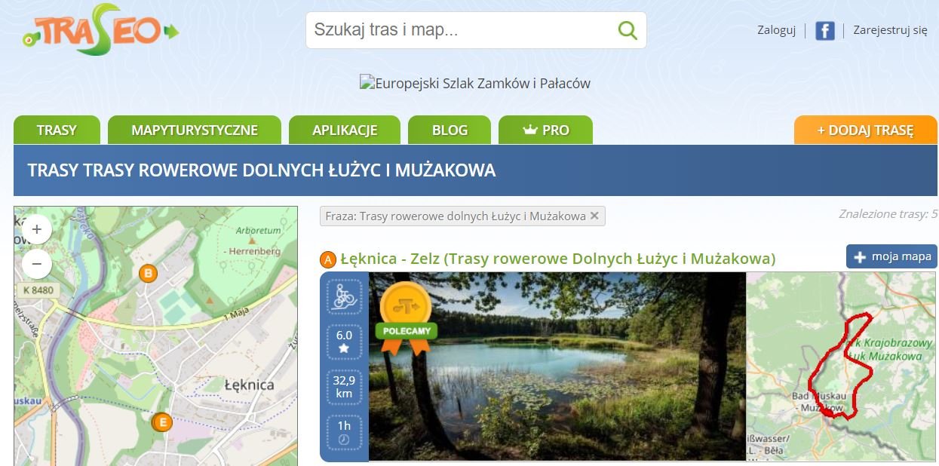Click the 6.0 star rating badge
This screenshot has width=939, height=466.
click(344, 342)
